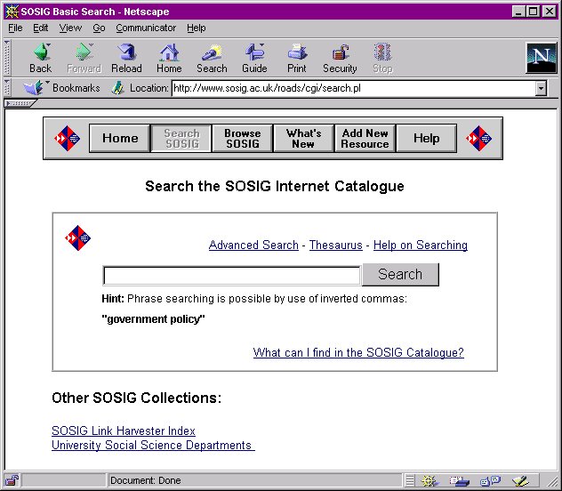Expand the collapsed personal toolbar tab
Viewport: 562px width, 491px height.
point(20,103)
